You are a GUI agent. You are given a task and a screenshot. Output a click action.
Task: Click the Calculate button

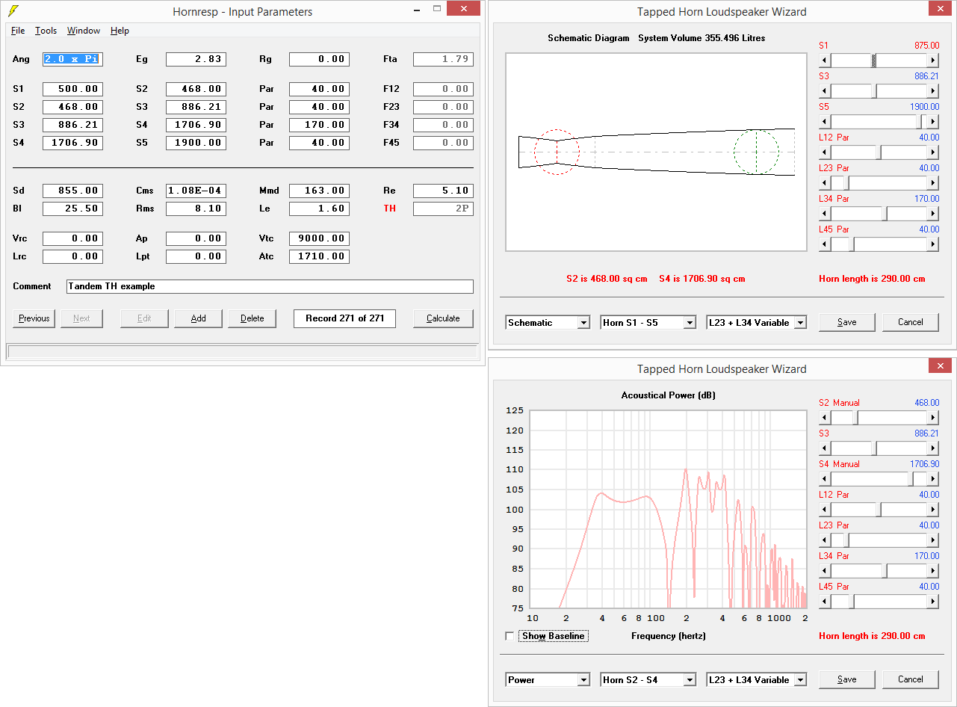(x=443, y=318)
